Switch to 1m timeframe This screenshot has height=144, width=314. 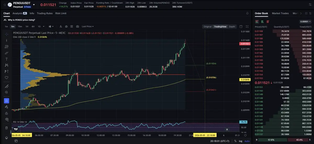6,26
